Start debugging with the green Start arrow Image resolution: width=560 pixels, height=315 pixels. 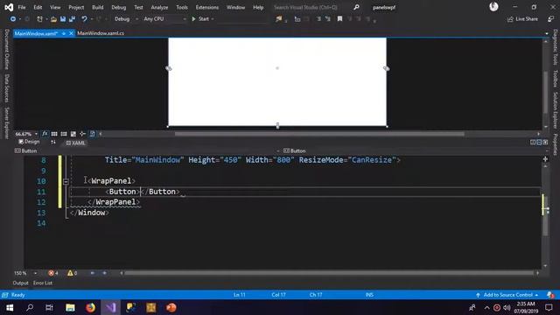tap(200, 19)
